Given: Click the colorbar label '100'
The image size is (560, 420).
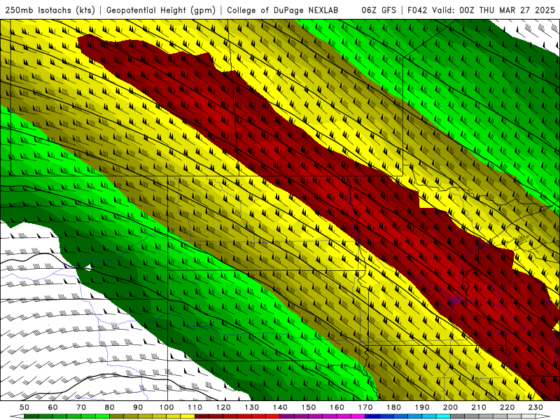Looking at the screenshot, I should (167, 407).
